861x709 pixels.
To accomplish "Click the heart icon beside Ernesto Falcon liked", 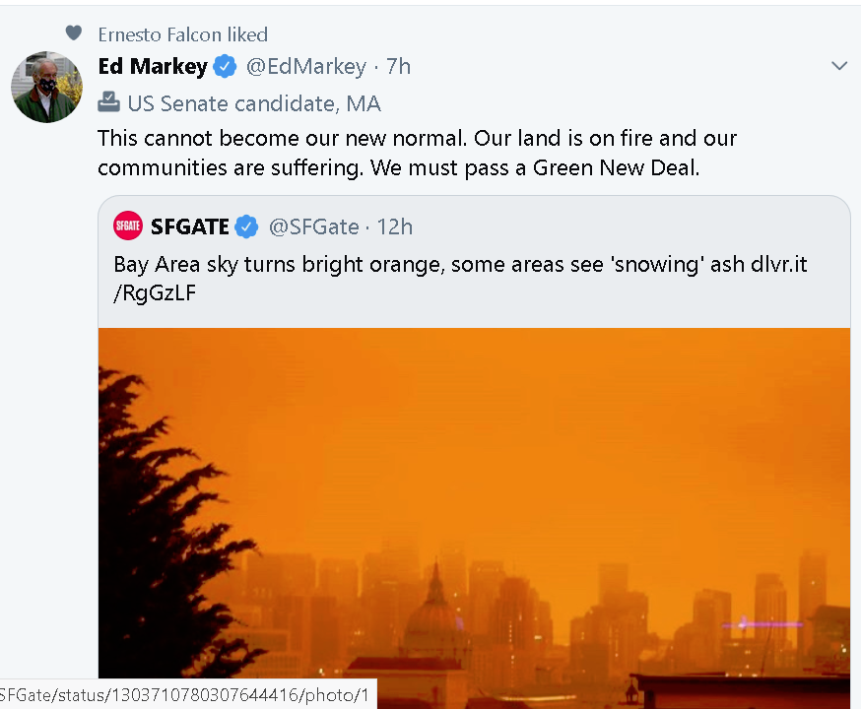I will pyautogui.click(x=74, y=33).
